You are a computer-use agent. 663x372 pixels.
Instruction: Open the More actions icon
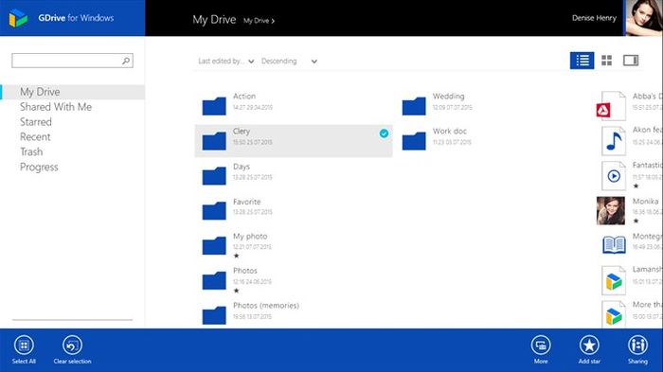point(541,345)
